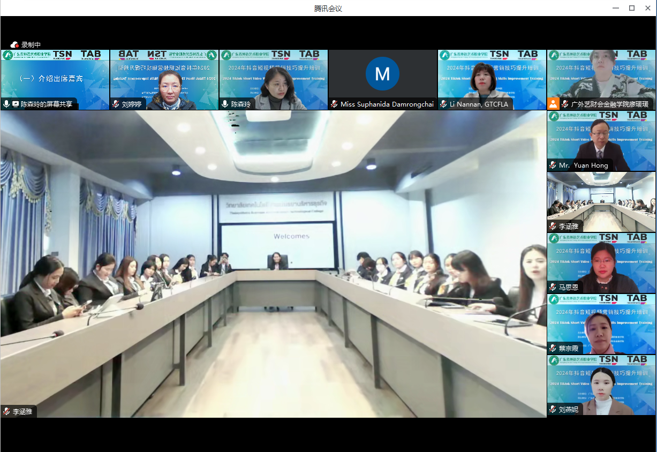This screenshot has height=452, width=657.
Task: Click the muted mic icon beside Li Nannan, GTCFLA
Action: coord(443,104)
